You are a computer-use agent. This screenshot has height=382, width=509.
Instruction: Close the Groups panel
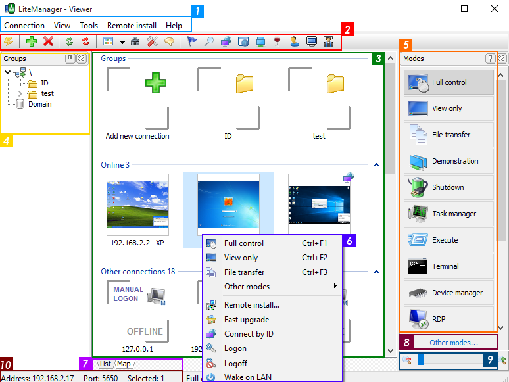pyautogui.click(x=81, y=59)
